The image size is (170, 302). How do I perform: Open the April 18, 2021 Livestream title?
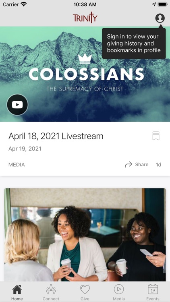click(56, 136)
